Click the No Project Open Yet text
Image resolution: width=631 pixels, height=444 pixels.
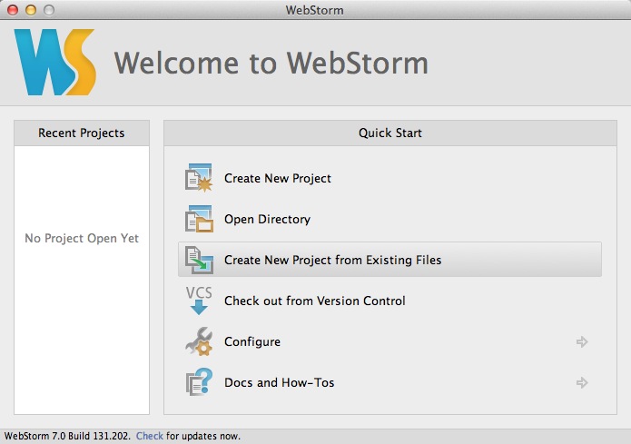(x=82, y=238)
